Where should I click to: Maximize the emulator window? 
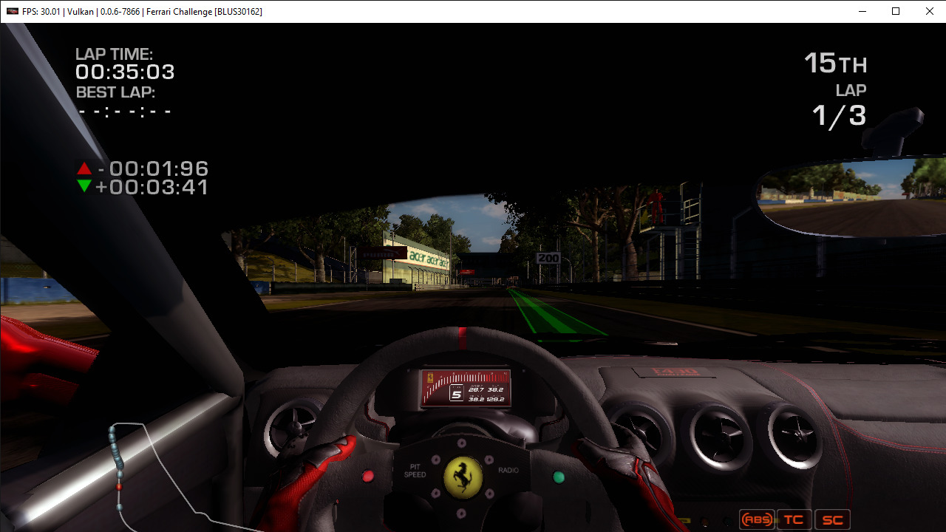[896, 11]
